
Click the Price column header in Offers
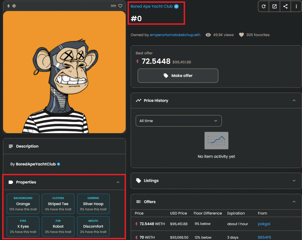click(x=139, y=213)
